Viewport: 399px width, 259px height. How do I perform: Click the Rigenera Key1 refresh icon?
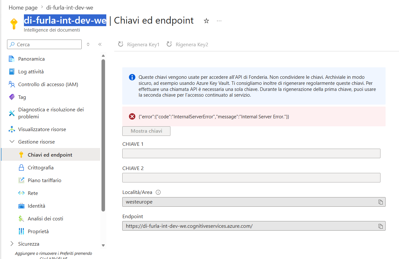coord(121,44)
